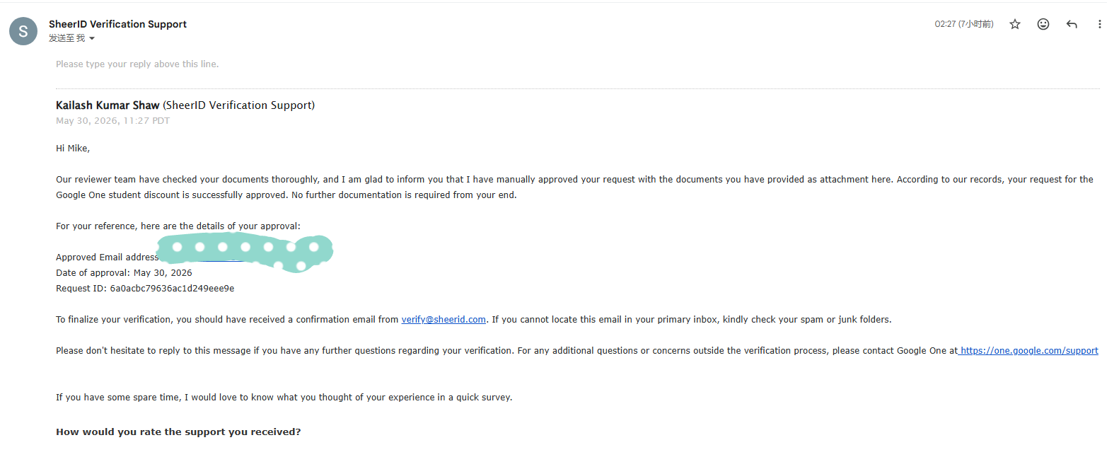
Task: Expand recipient details arrow beside 发送至 我
Action: (92, 39)
